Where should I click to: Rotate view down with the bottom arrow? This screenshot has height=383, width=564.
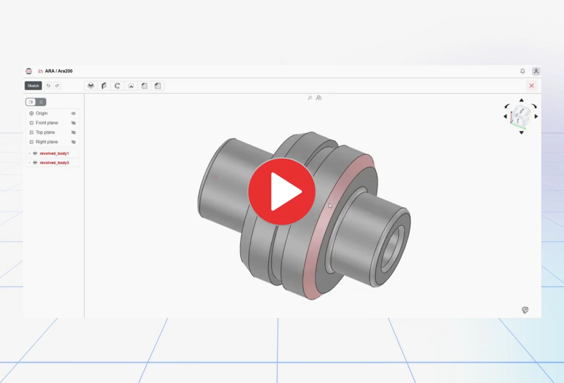tap(521, 133)
